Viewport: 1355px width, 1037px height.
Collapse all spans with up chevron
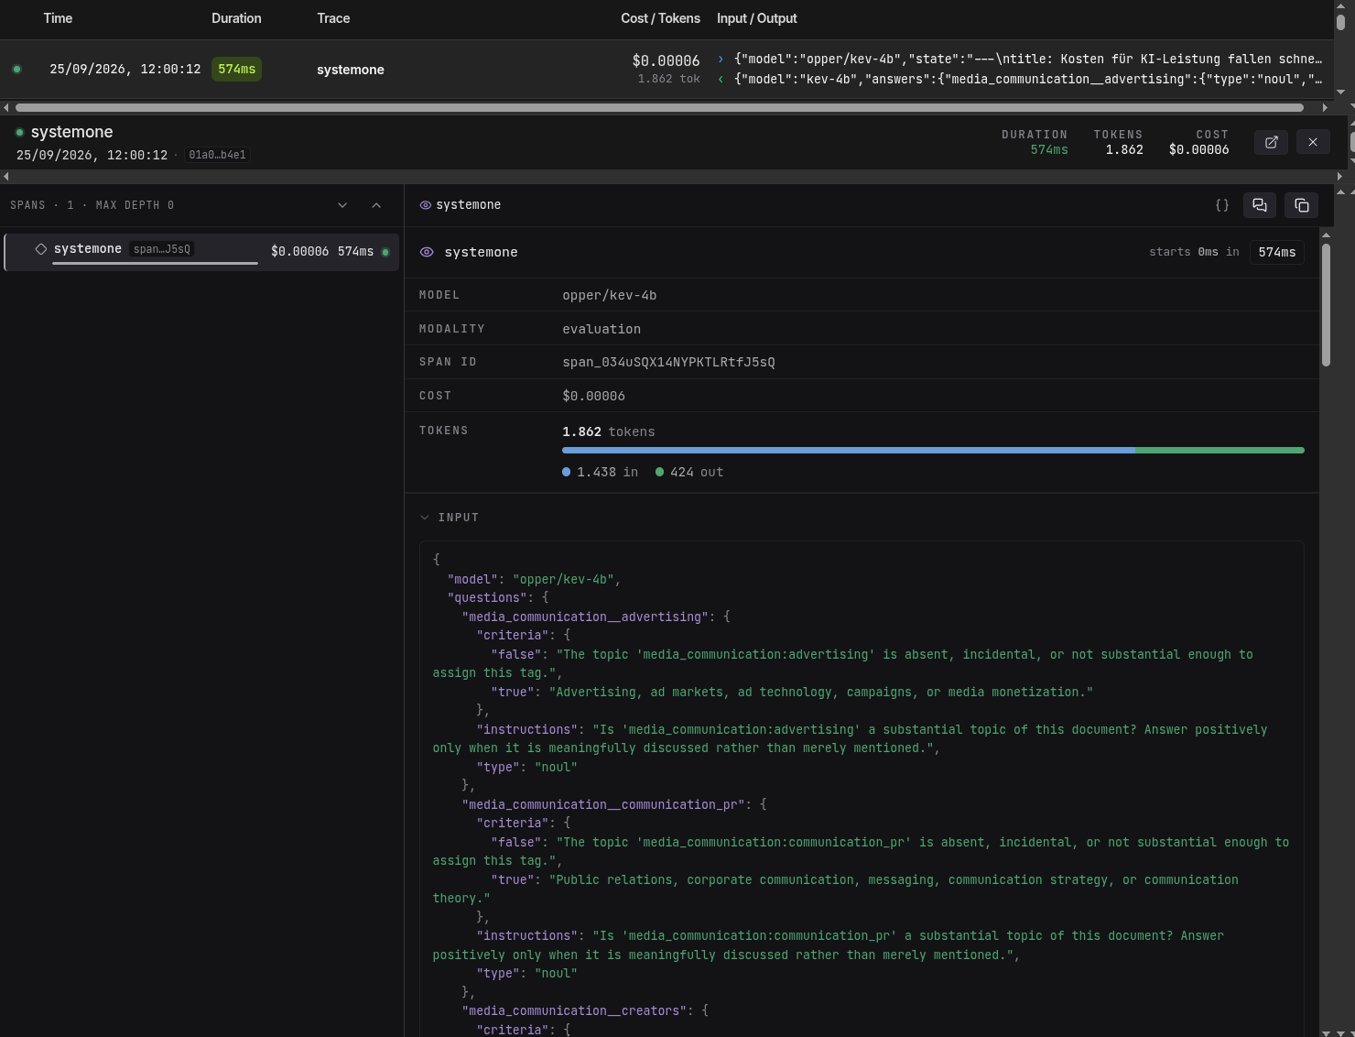376,205
